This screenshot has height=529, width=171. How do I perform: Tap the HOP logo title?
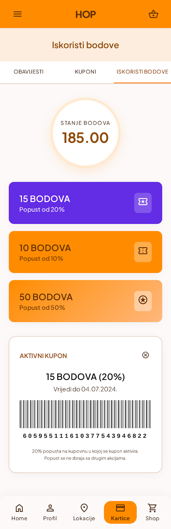click(86, 14)
